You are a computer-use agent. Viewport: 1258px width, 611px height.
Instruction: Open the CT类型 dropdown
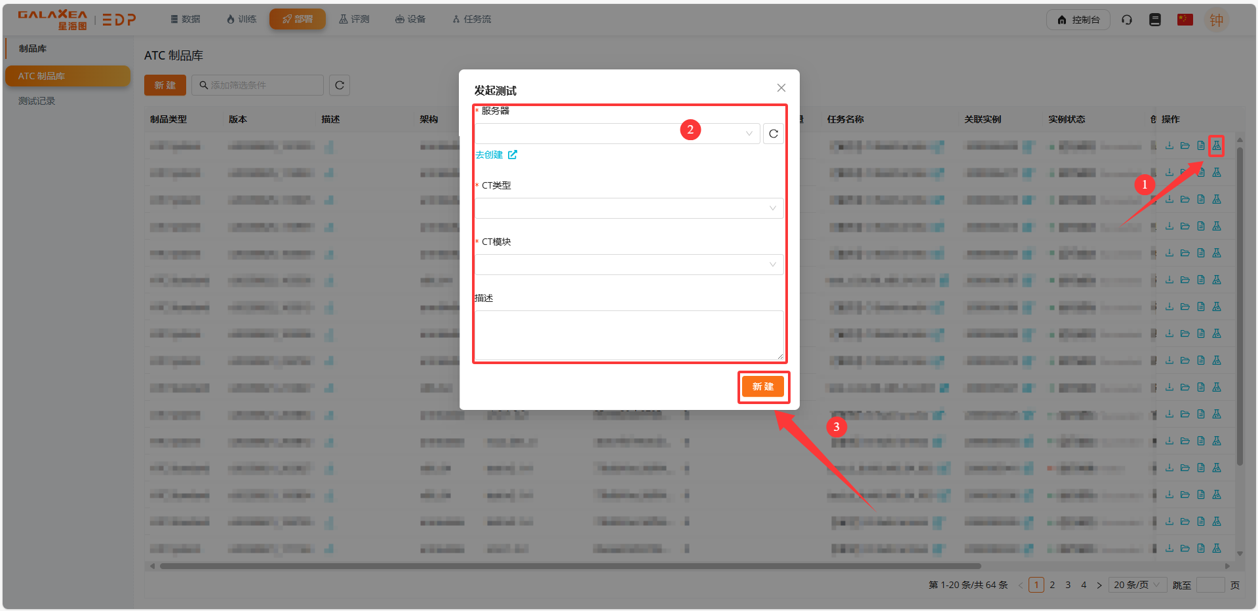tap(628, 208)
